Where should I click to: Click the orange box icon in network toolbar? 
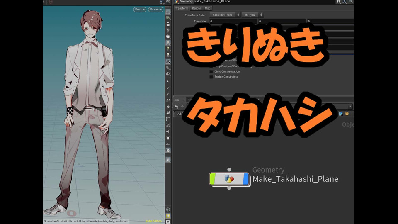347,114
